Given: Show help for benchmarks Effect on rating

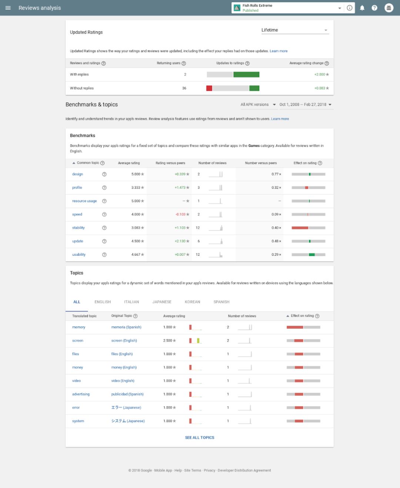Looking at the screenshot, I should tap(320, 163).
